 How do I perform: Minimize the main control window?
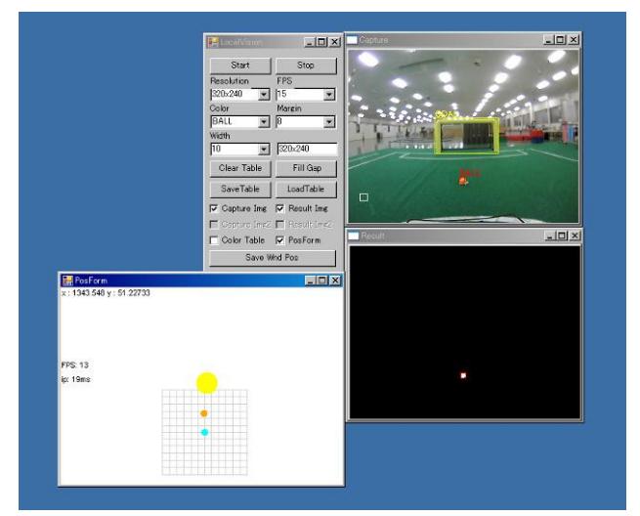point(310,42)
